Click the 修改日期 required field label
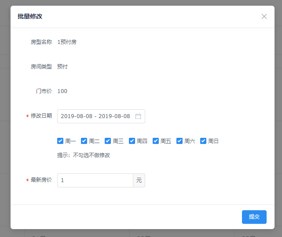 click(41, 116)
